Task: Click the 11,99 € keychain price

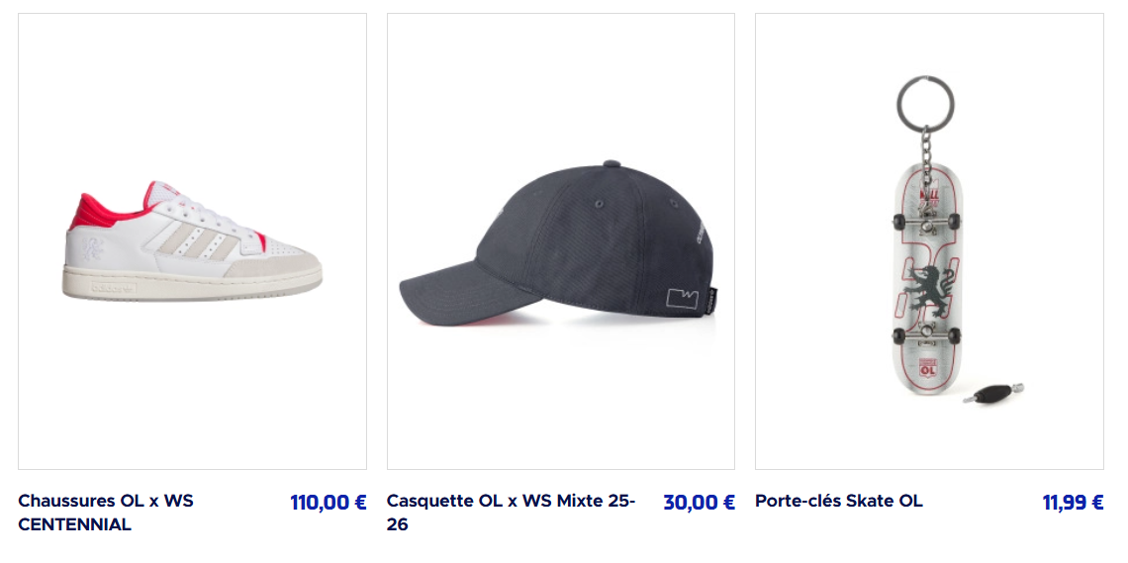Action: (x=1073, y=503)
